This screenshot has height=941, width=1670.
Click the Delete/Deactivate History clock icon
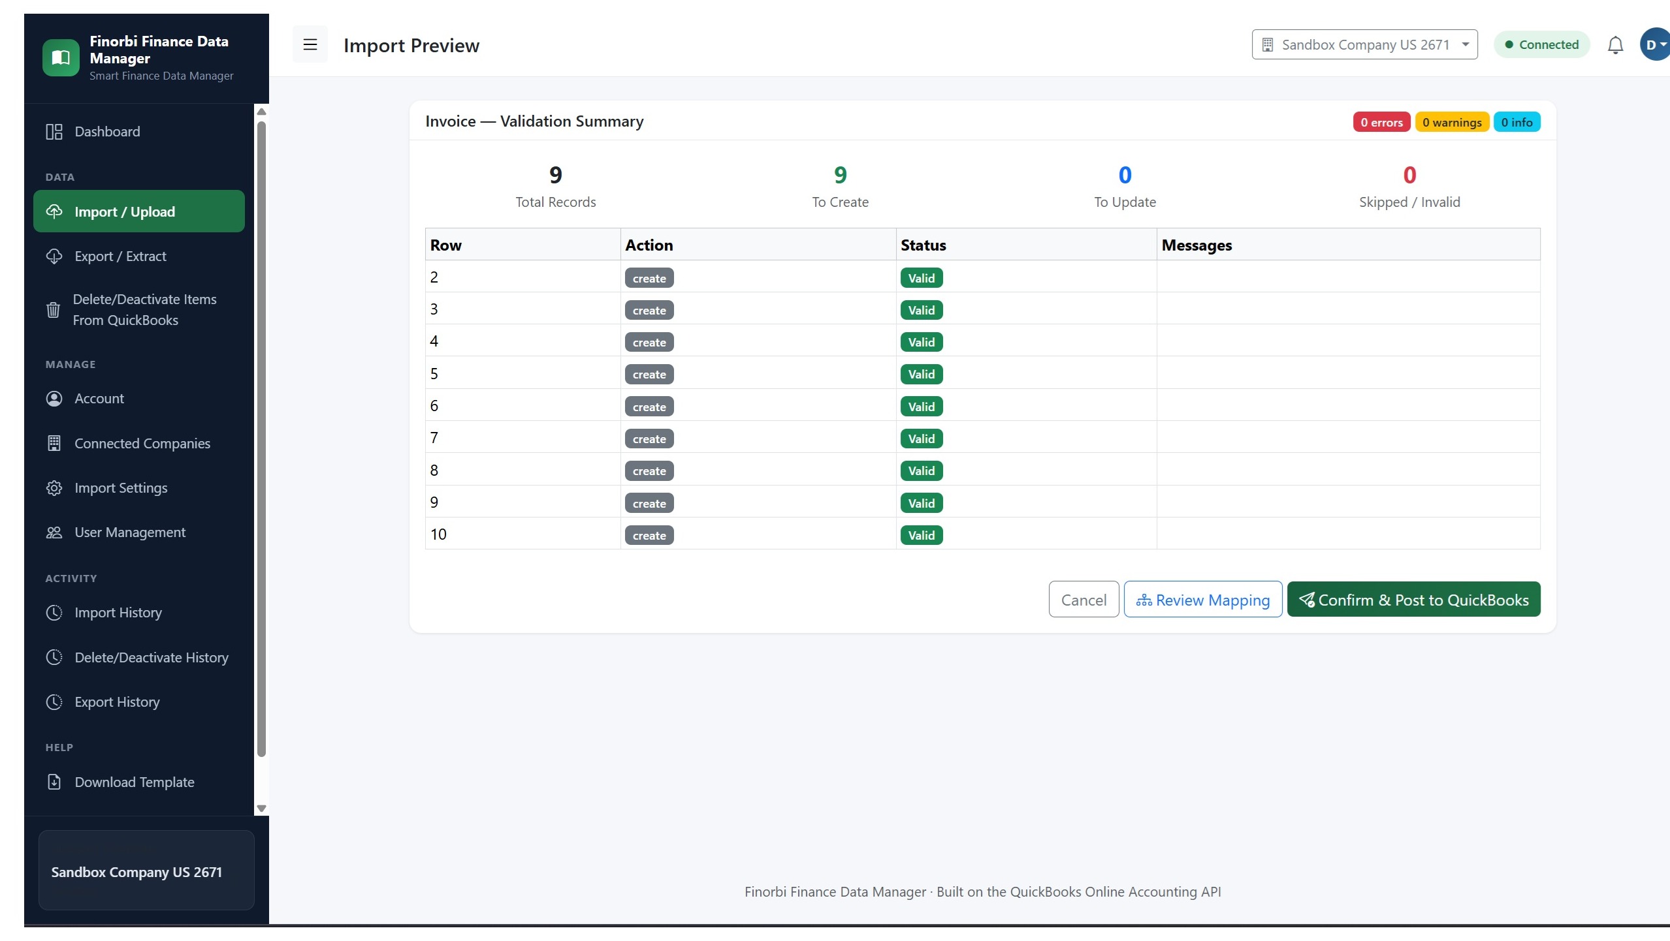[54, 657]
